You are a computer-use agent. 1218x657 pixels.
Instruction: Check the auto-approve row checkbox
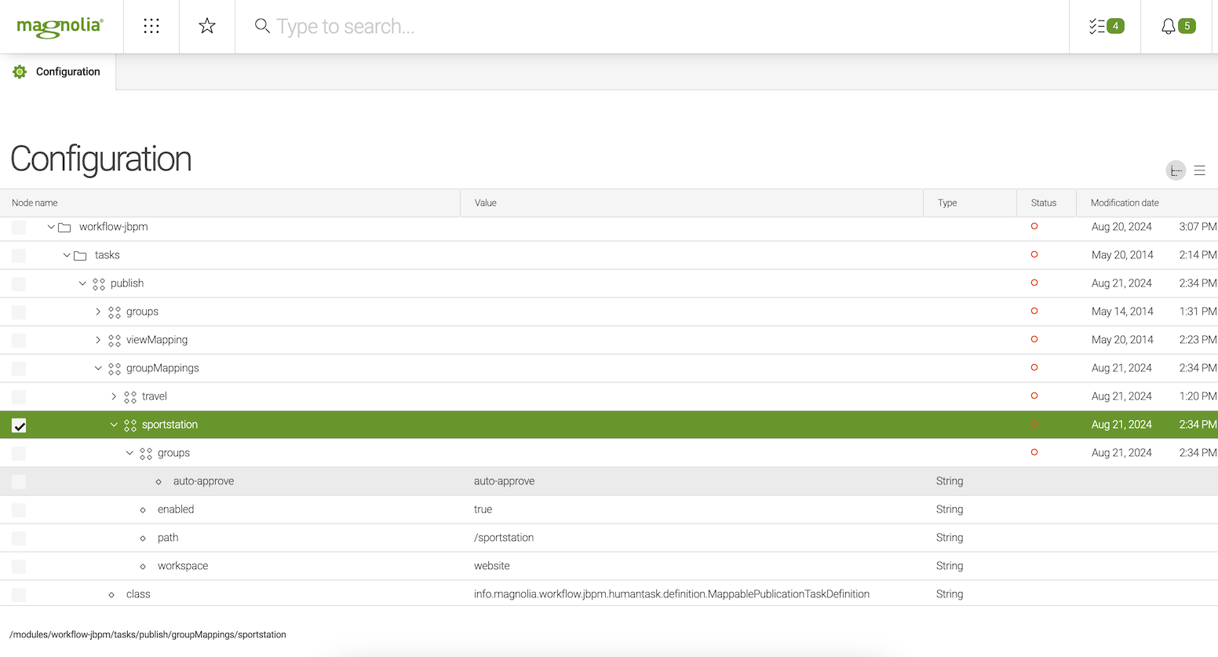pos(19,482)
